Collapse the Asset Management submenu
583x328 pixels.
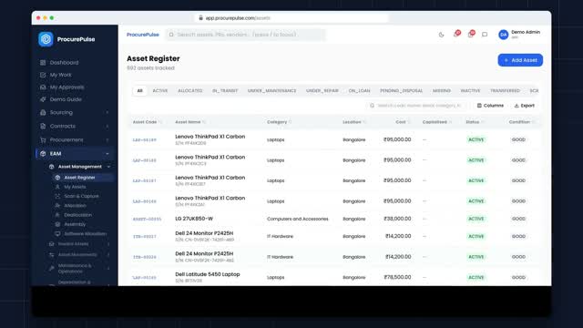coord(108,167)
